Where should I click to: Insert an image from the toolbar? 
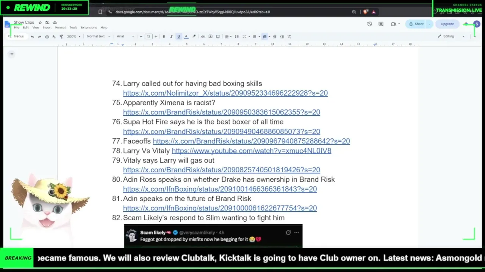[218, 37]
